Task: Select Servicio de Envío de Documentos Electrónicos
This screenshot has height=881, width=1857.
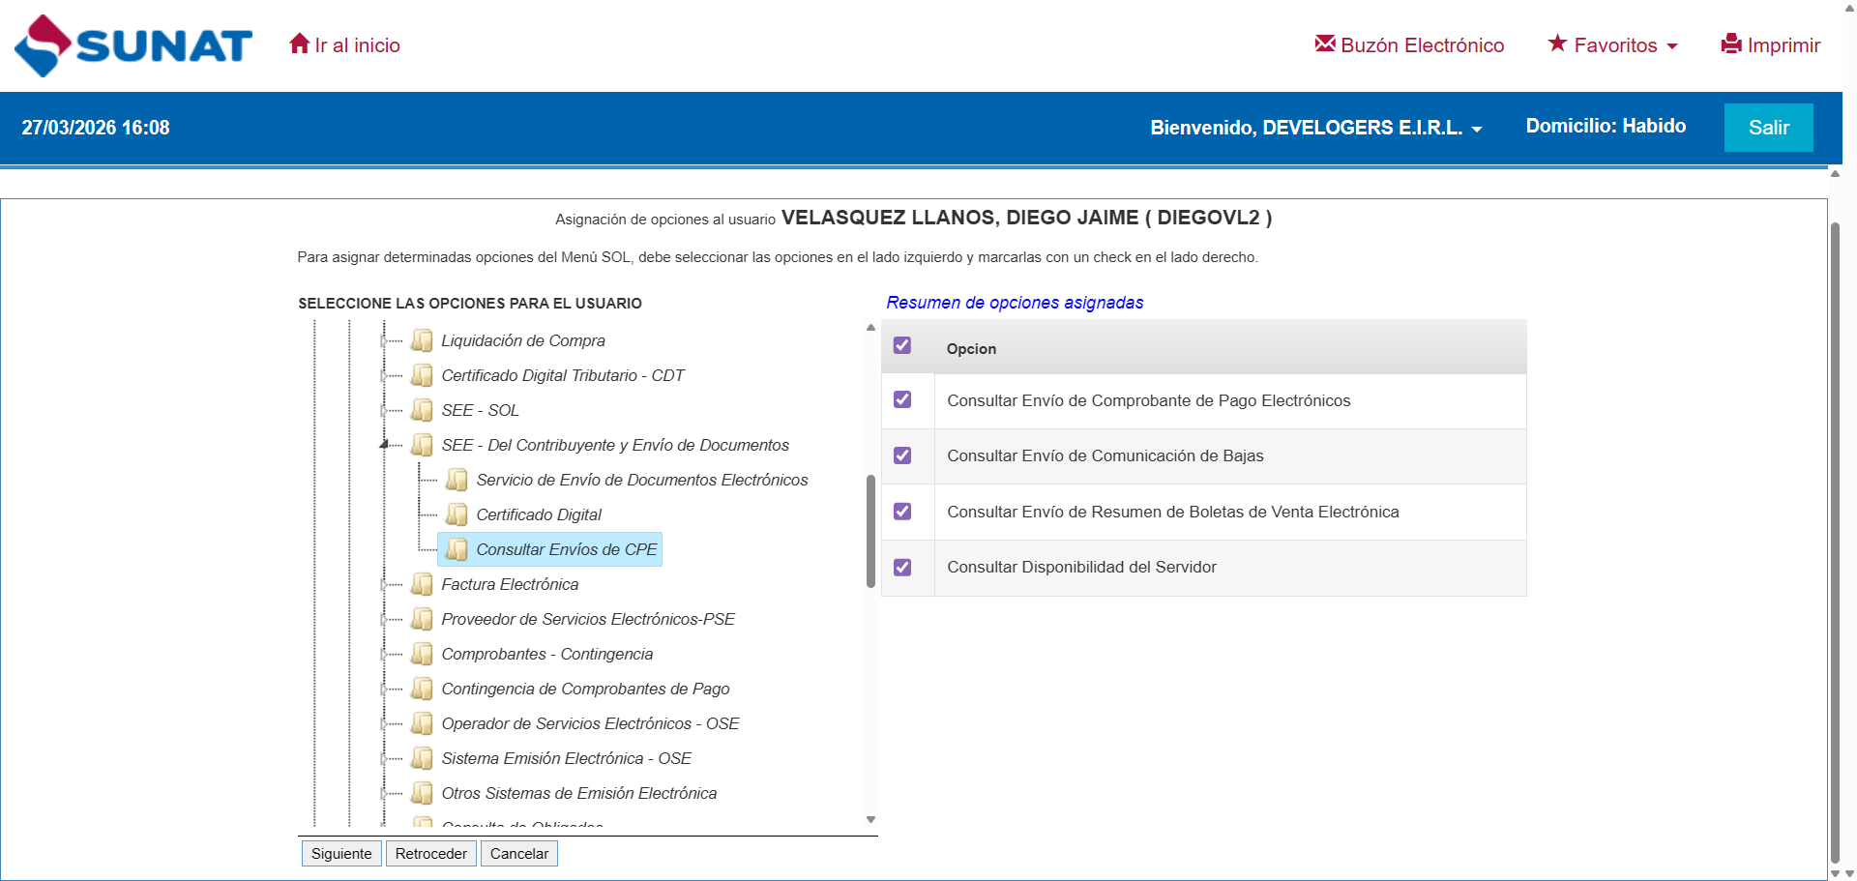Action: pyautogui.click(x=641, y=480)
